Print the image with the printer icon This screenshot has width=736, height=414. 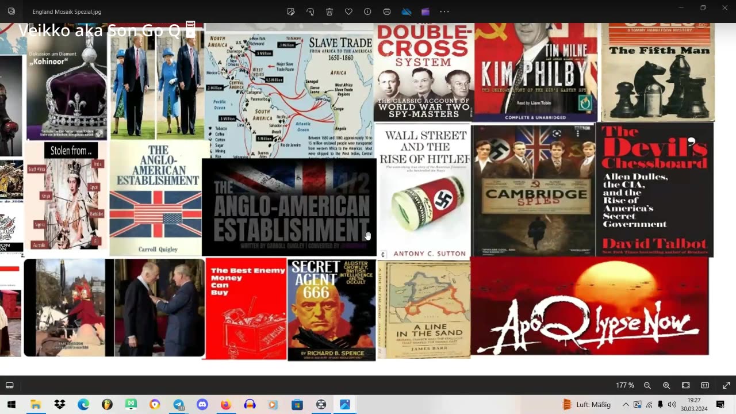pyautogui.click(x=387, y=11)
